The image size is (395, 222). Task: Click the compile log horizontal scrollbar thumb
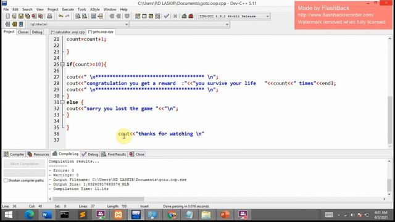[99, 199]
